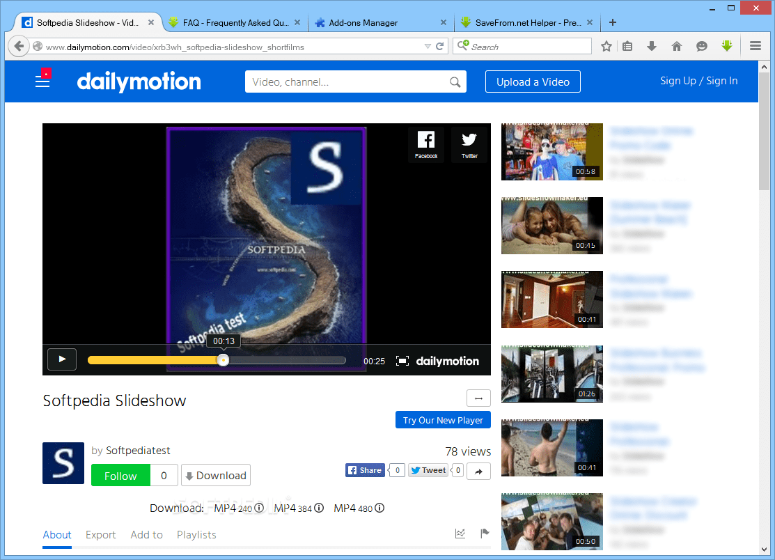Screen dimensions: 775x560
Task: Open the chat smiley toolbar icon
Action: [x=701, y=47]
